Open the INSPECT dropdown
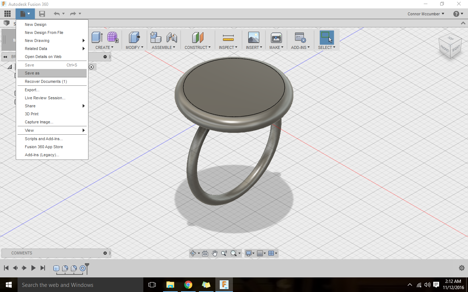 [228, 47]
